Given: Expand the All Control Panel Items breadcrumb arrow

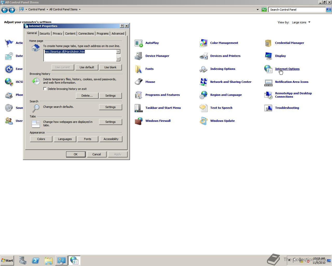Looking at the screenshot, I should pyautogui.click(x=80, y=9).
